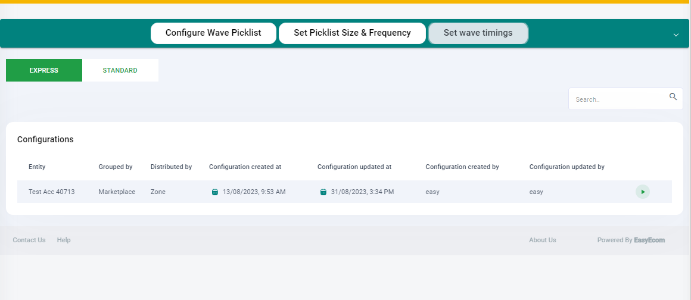Click the Entity column header
691x300 pixels.
pyautogui.click(x=37, y=167)
